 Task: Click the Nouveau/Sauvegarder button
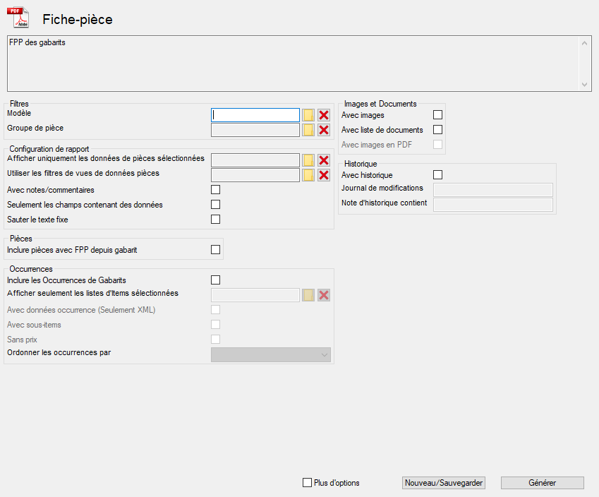pos(444,483)
